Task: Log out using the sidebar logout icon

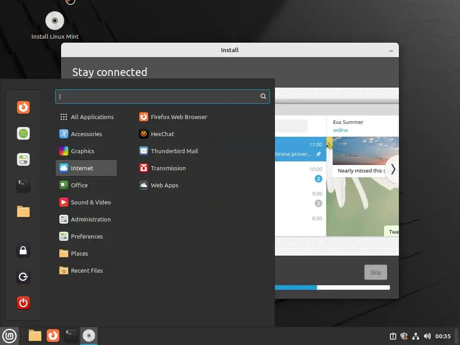Action: point(23,277)
